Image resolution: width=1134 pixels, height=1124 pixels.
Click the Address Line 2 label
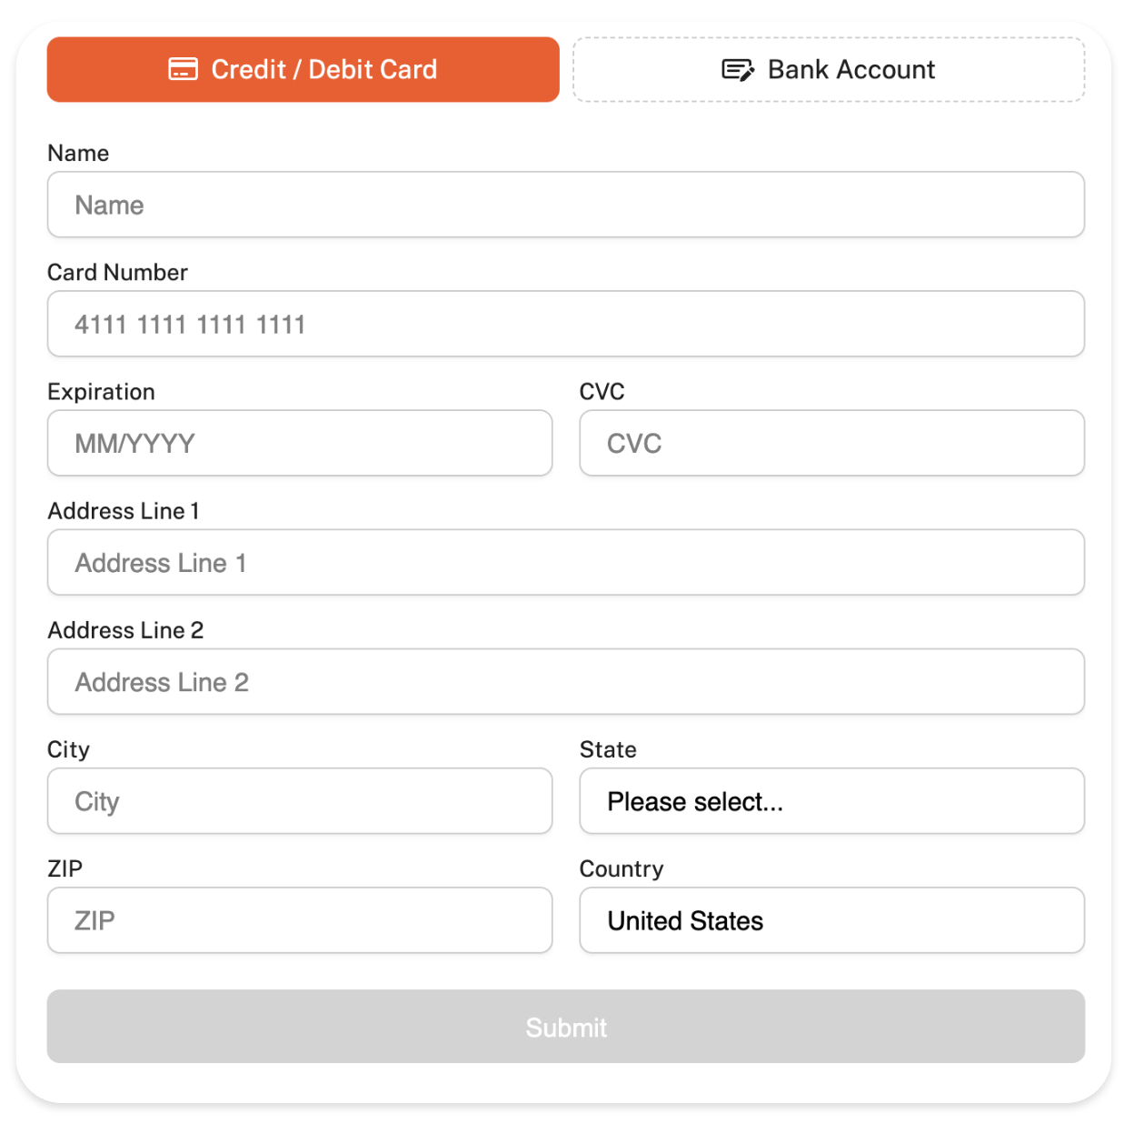(x=125, y=630)
